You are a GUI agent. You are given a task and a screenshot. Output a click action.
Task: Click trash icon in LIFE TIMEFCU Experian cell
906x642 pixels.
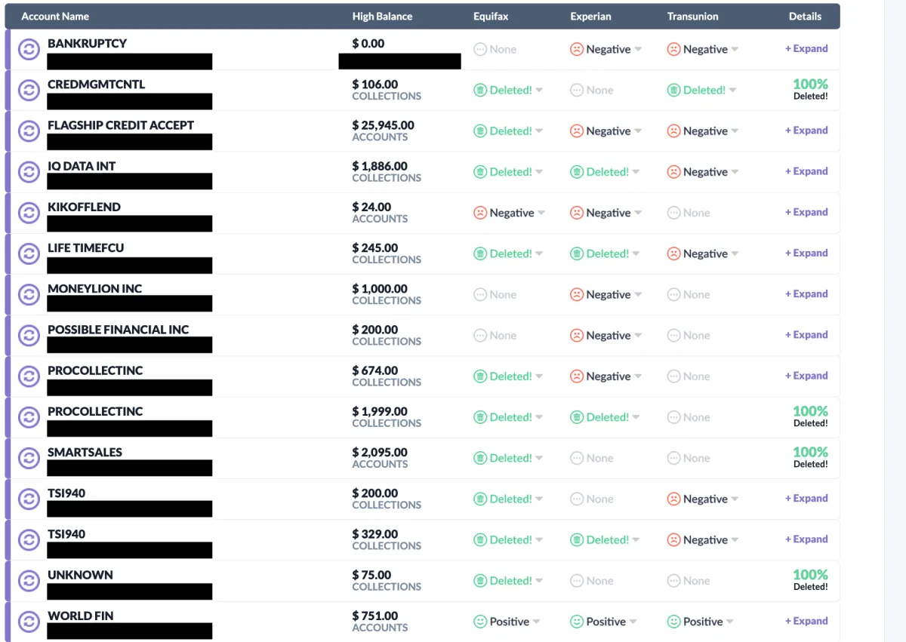coord(577,253)
